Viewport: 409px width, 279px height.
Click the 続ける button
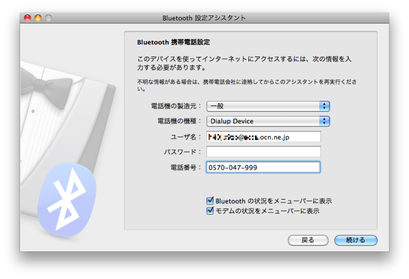(356, 240)
